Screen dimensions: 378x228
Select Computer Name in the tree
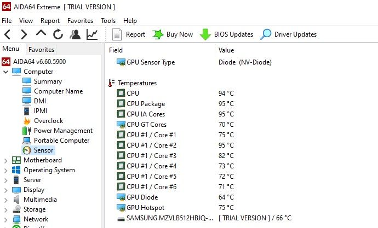pyautogui.click(x=58, y=91)
